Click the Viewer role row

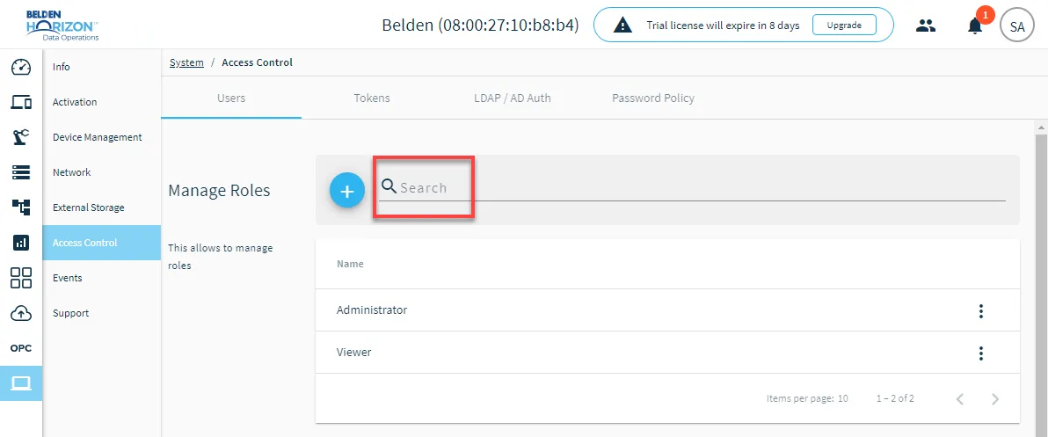(x=667, y=352)
